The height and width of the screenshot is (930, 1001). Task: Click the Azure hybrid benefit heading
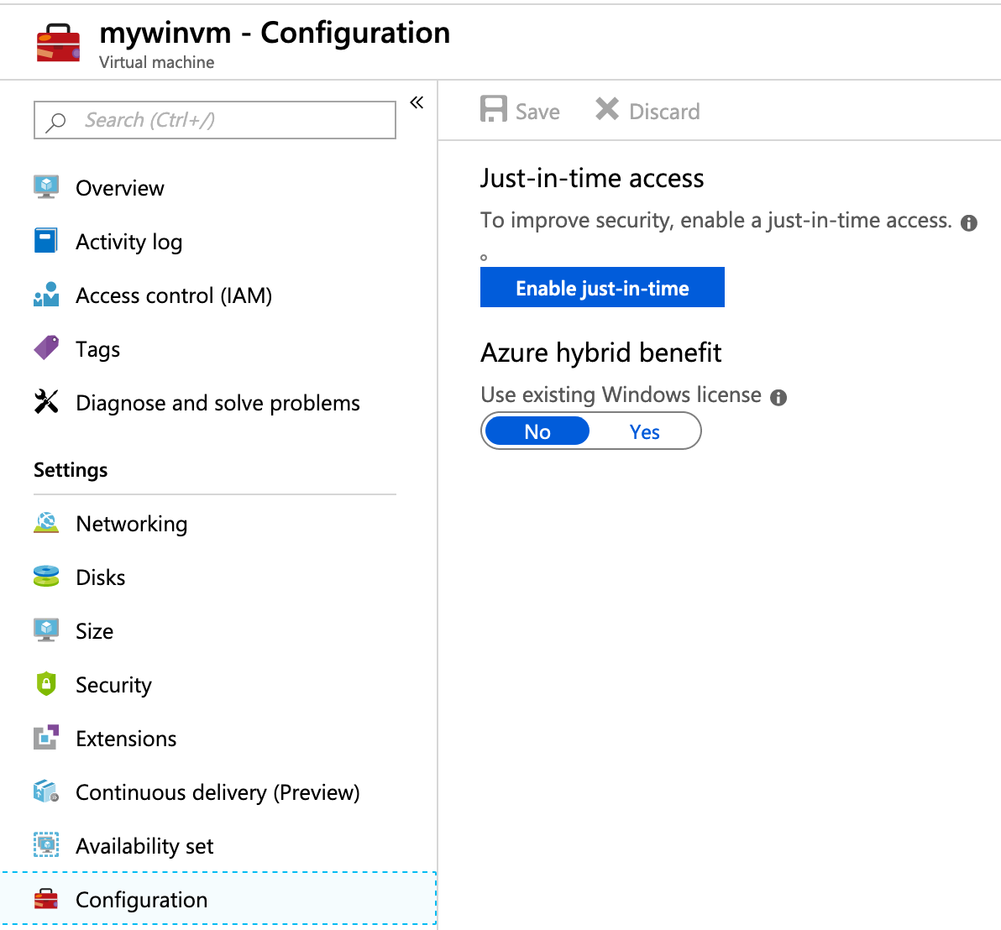point(600,353)
